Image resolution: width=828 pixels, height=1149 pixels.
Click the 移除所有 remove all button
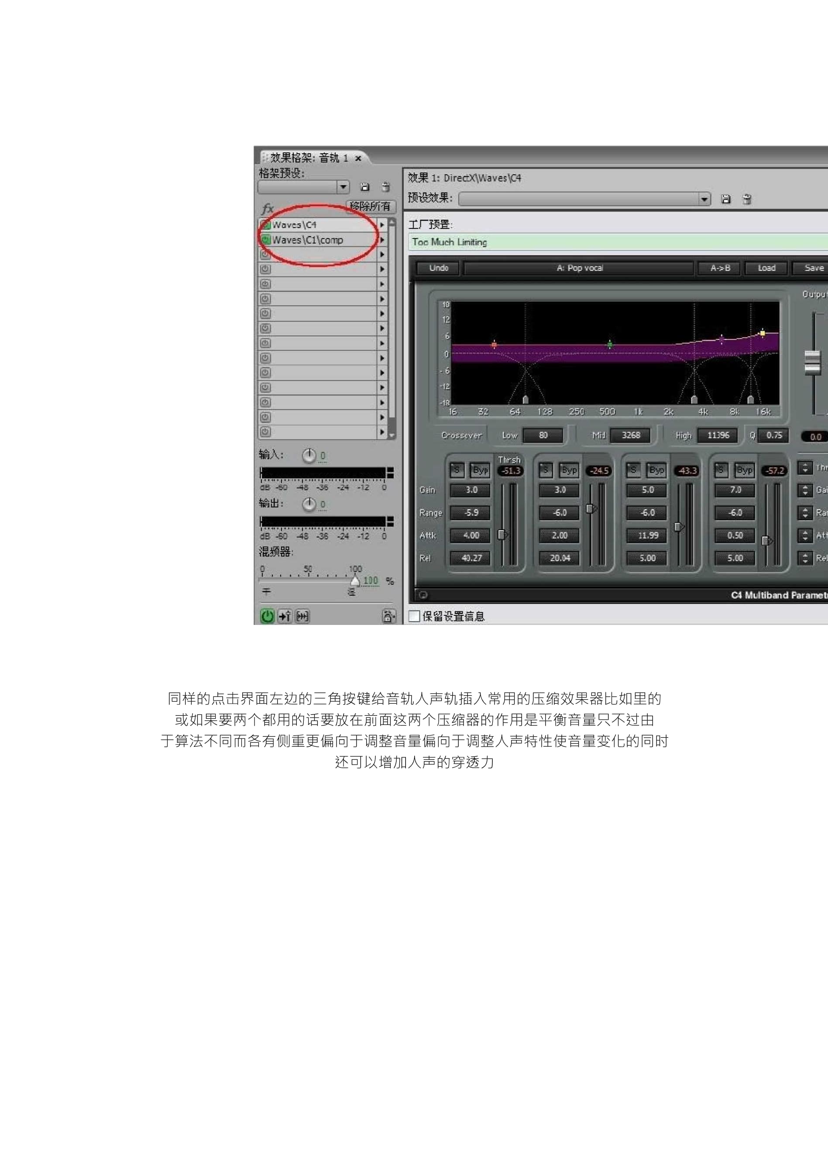click(370, 207)
